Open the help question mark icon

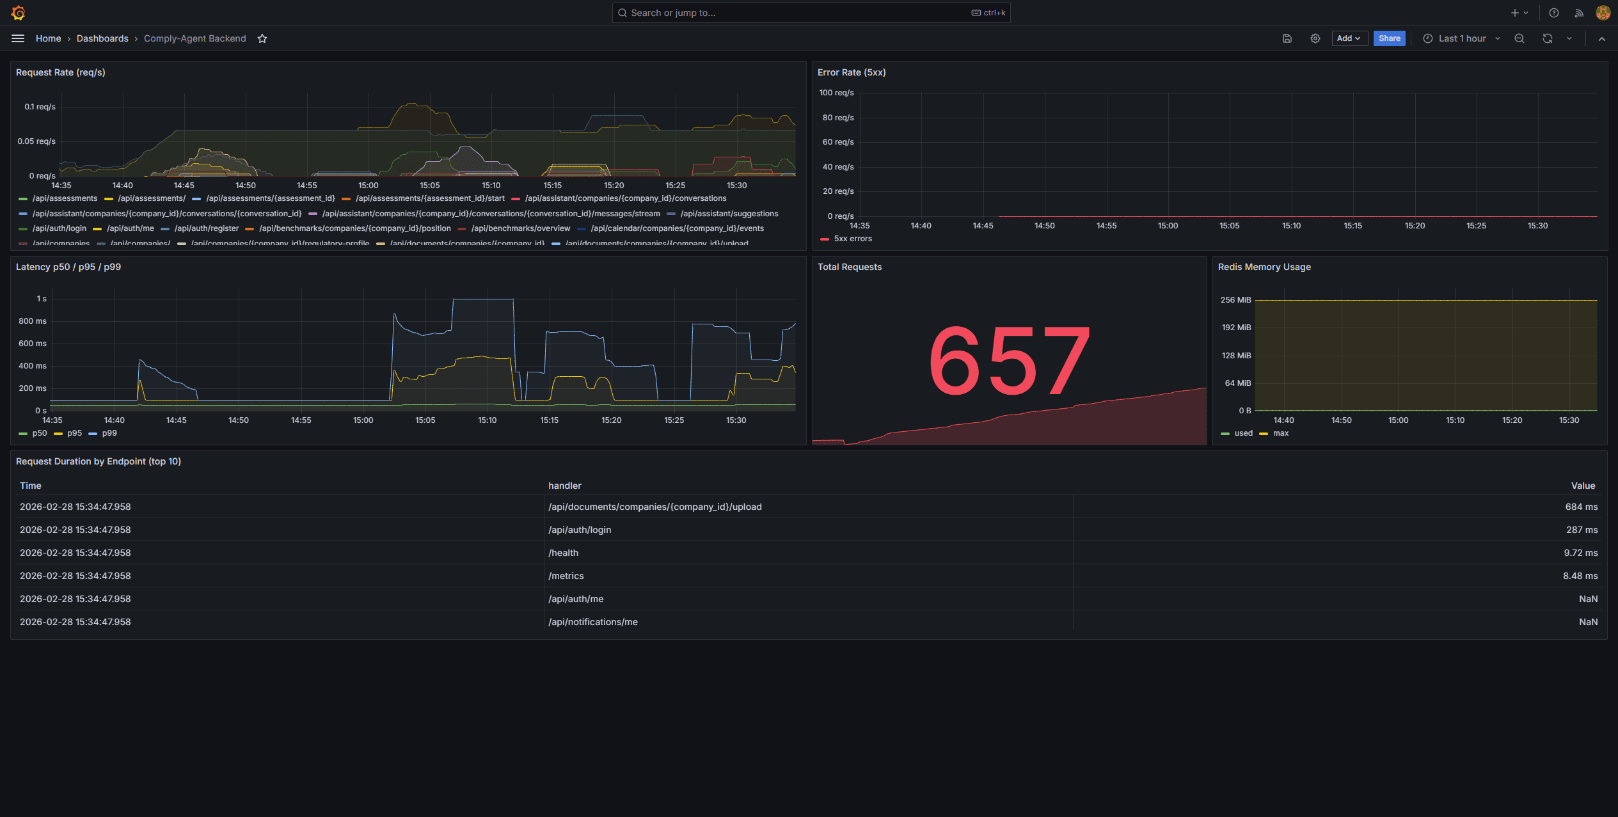tap(1554, 13)
